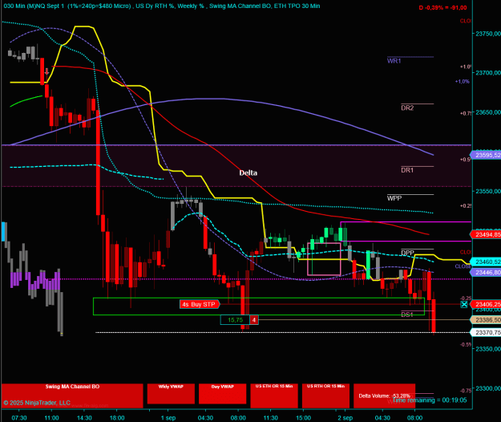Cancel the order with the cyan X icon

pos(464,304)
